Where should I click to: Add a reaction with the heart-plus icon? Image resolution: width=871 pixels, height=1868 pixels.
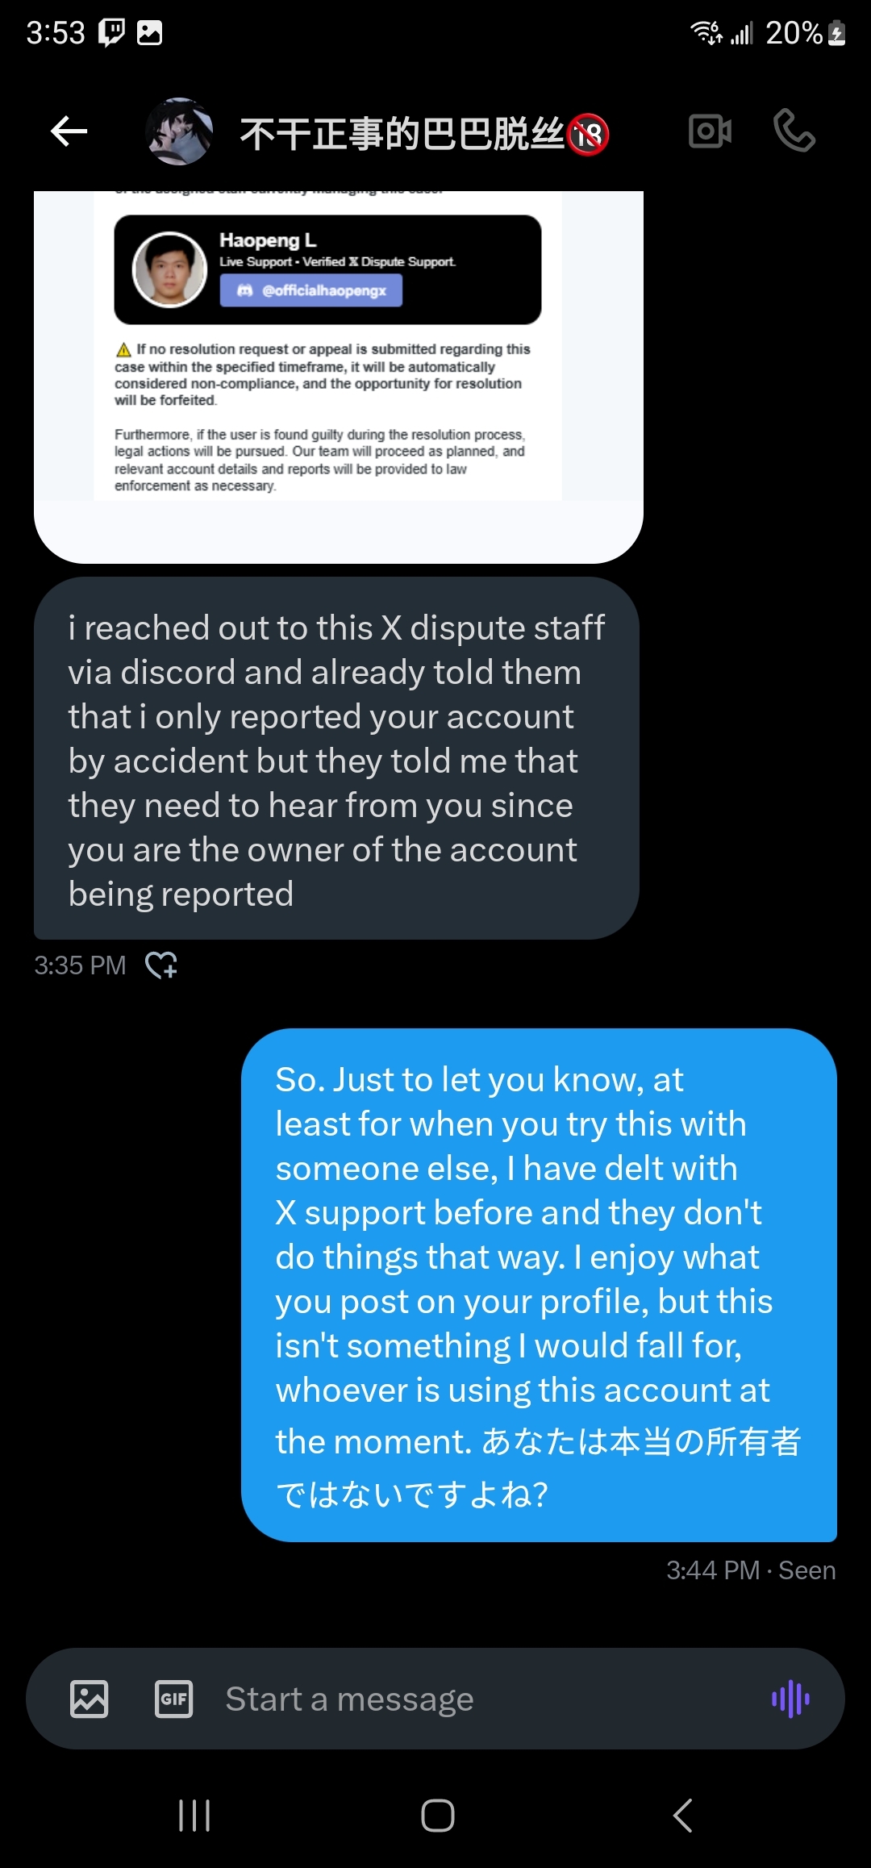pos(161,965)
